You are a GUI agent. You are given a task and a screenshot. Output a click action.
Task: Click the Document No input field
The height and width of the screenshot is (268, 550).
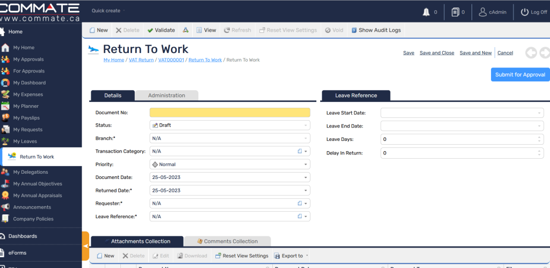[x=229, y=113]
